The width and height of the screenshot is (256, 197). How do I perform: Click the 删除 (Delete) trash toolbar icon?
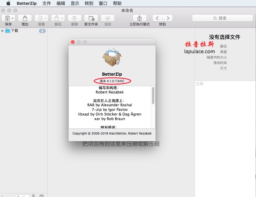coord(75,18)
